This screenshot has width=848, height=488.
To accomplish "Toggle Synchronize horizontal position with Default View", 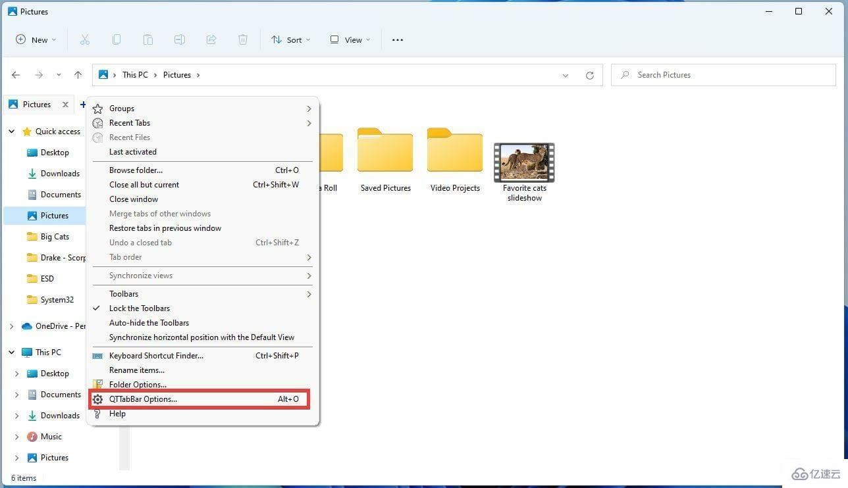I will 201,337.
